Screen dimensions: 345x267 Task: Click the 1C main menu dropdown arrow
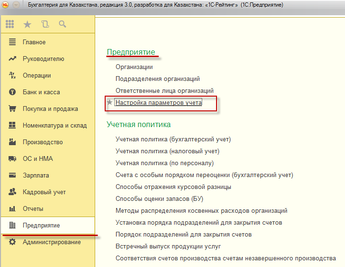click(17, 5)
